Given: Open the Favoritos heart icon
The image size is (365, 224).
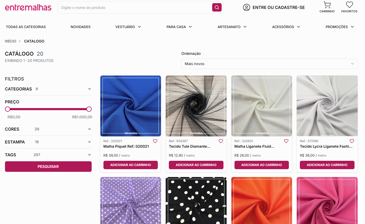Looking at the screenshot, I should [x=349, y=5].
